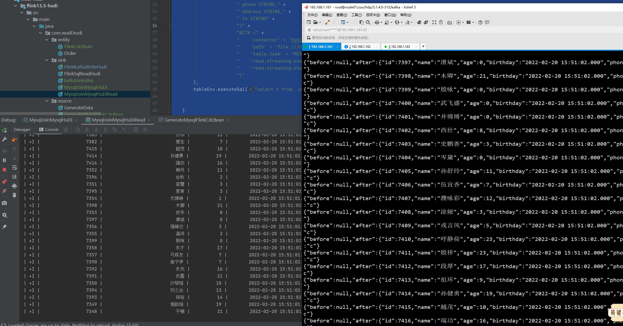Create new session in Xshell toolbar
Screen dimensions: 623x326
pyautogui.click(x=309, y=22)
